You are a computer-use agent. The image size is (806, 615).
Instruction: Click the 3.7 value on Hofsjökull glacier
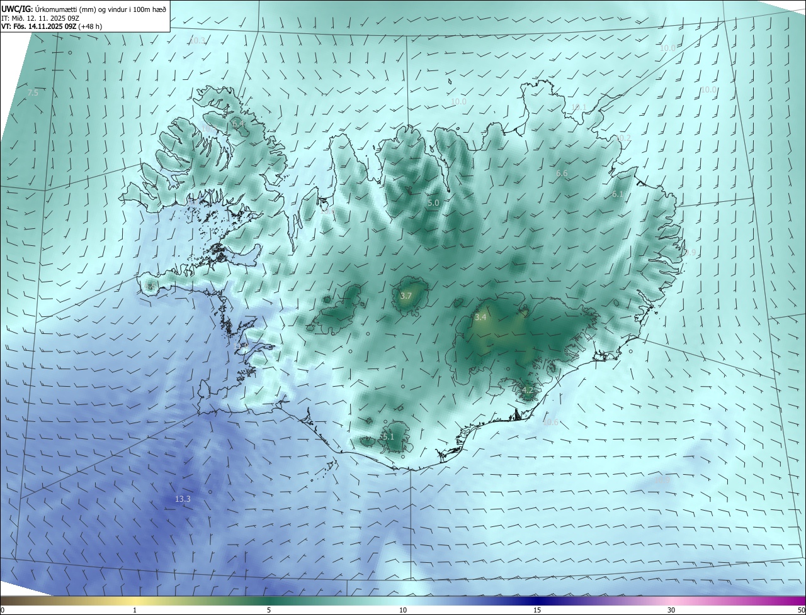click(406, 296)
